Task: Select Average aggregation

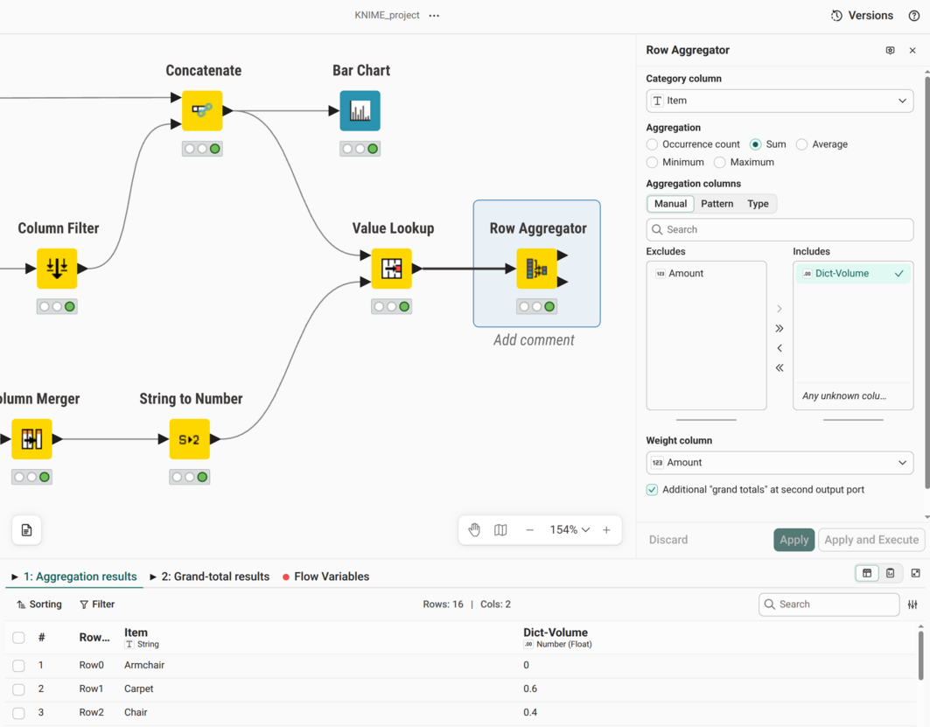Action: tap(802, 144)
